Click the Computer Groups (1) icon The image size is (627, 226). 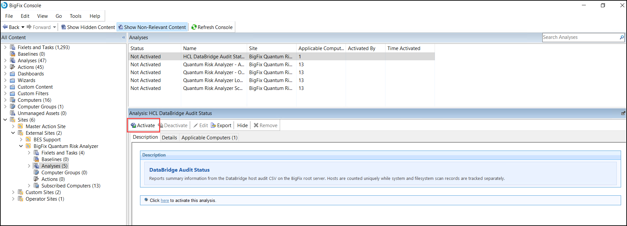click(x=13, y=106)
